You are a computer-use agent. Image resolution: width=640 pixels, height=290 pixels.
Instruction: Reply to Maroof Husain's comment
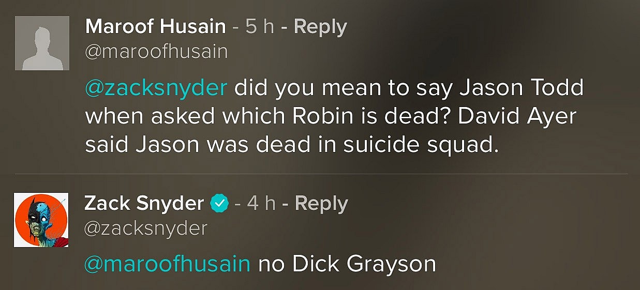pos(320,27)
